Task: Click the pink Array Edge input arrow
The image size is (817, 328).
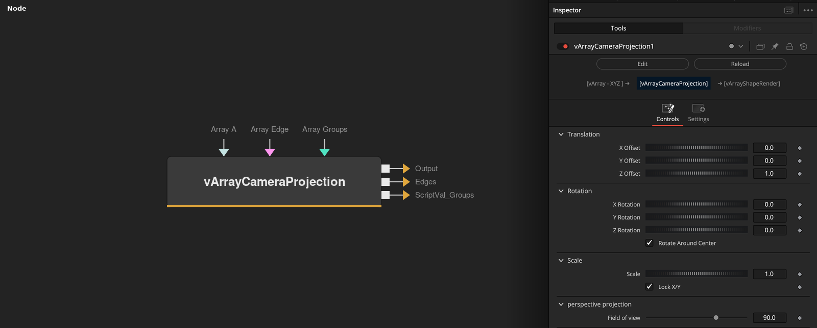Action: tap(270, 152)
